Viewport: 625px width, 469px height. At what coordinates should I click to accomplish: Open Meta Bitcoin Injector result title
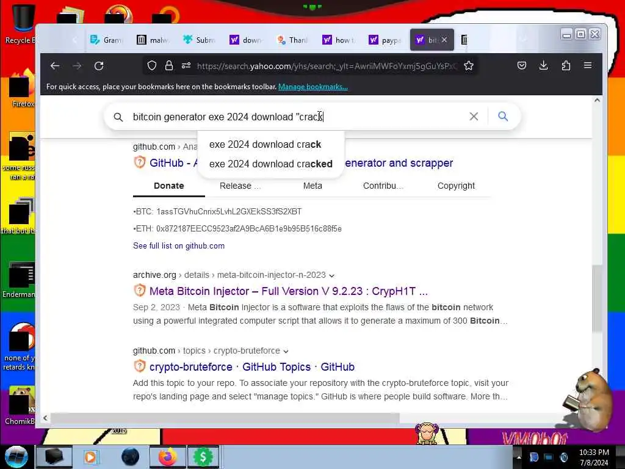click(x=289, y=291)
